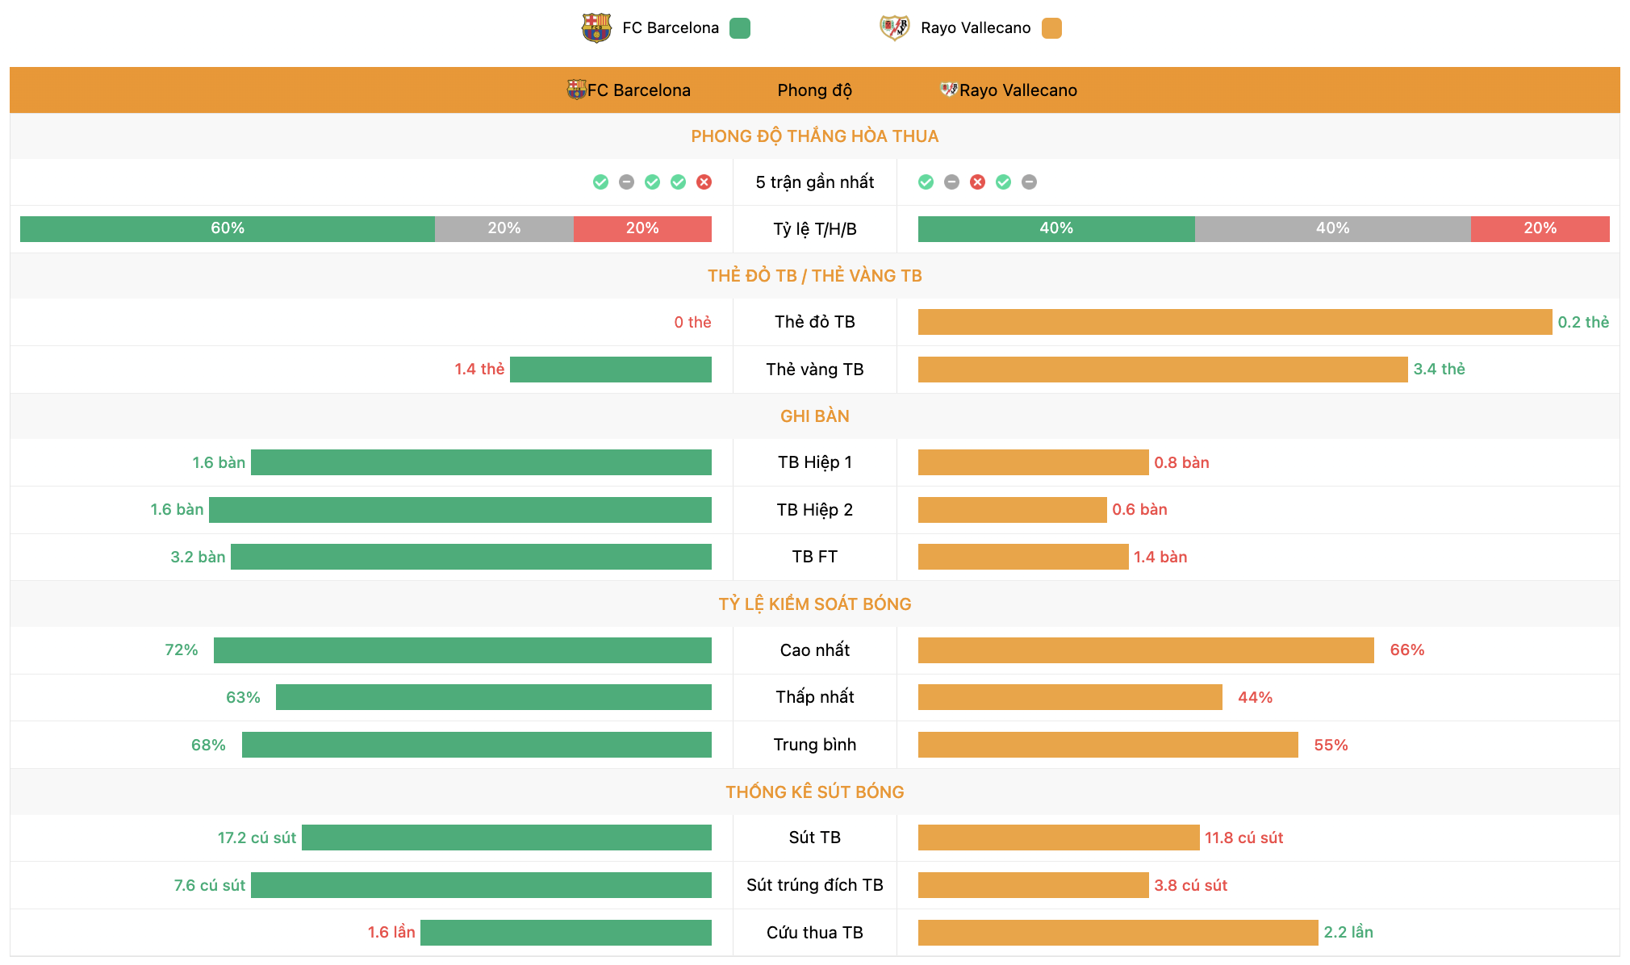Click Barcelona's second recent match draw icon
Image resolution: width=1630 pixels, height=965 pixels.
coord(627,182)
